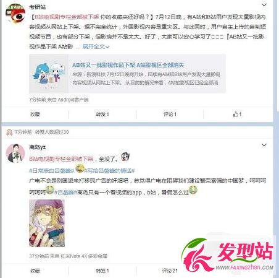The width and height of the screenshot is (279, 278).
Task: Select 收藏 under the first post
Action: [35, 114]
